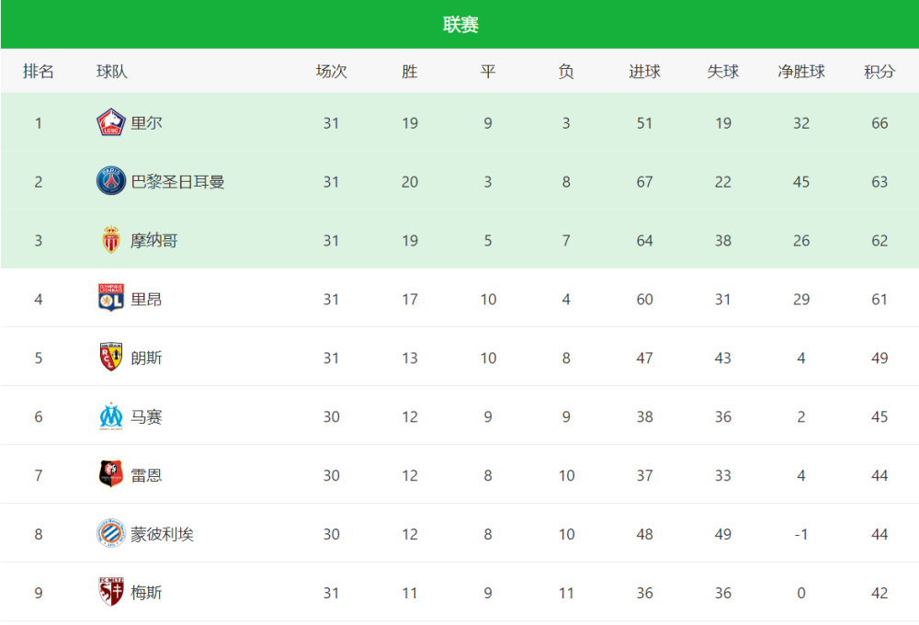This screenshot has width=919, height=625.
Task: Open the 巴黎圣日耳曼 team link
Action: [177, 182]
